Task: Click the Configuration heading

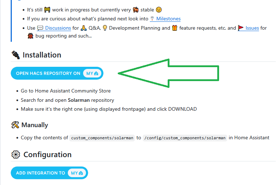Action: click(x=47, y=155)
